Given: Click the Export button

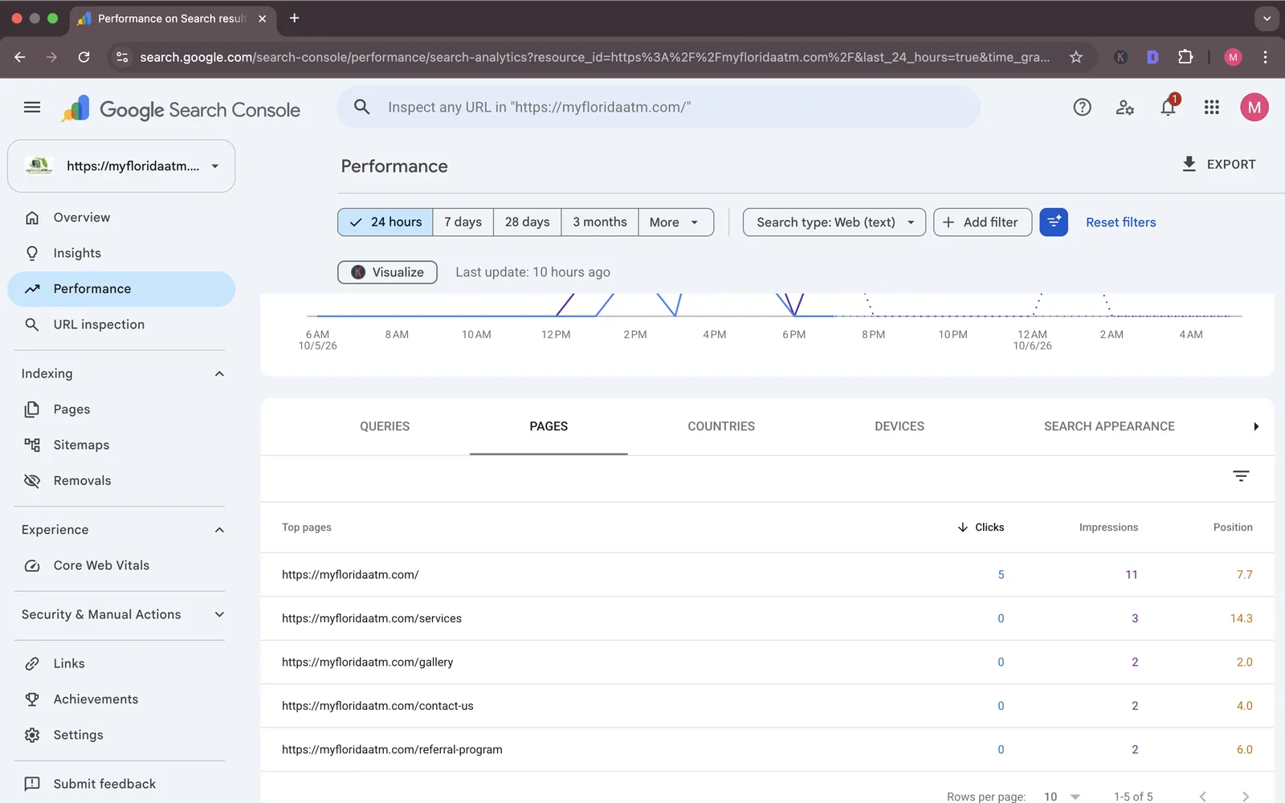Looking at the screenshot, I should click(x=1218, y=164).
